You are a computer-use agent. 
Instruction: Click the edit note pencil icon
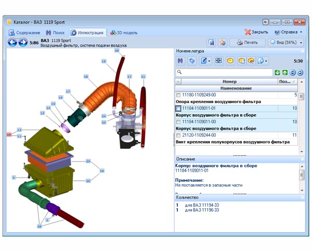pyautogui.click(x=204, y=61)
